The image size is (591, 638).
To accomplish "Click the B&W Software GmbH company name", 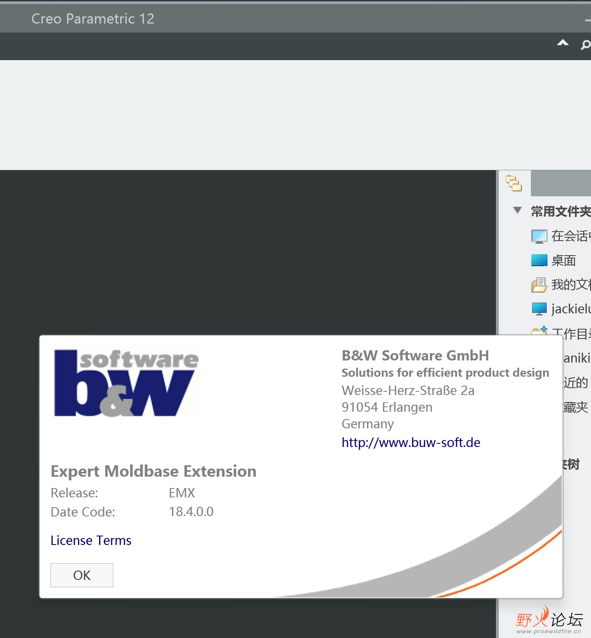I will [415, 356].
